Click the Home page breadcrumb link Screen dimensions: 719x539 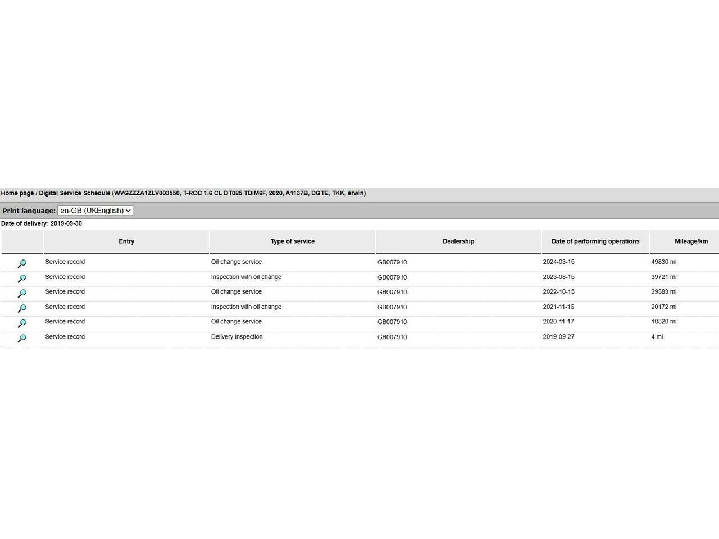[x=17, y=193]
